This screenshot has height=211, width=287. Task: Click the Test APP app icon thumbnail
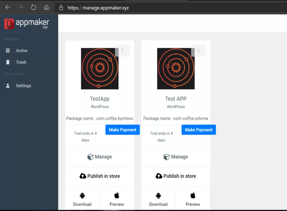tap(176, 69)
